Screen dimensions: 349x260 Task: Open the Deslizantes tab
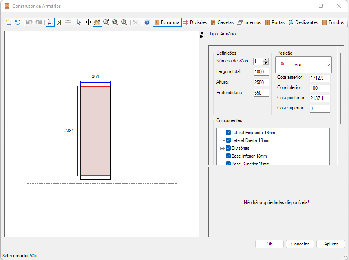tap(303, 22)
